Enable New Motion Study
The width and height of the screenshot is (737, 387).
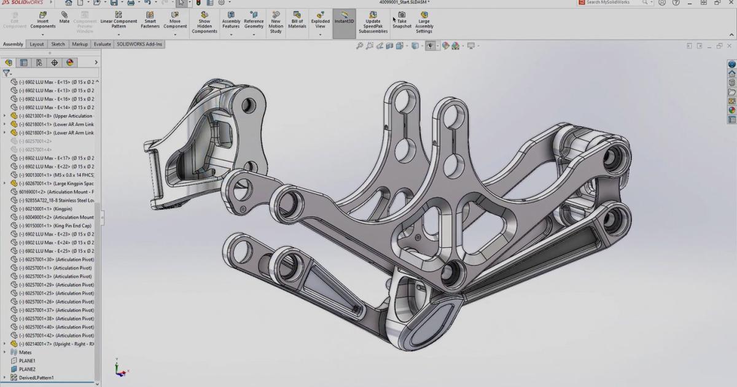tap(276, 20)
